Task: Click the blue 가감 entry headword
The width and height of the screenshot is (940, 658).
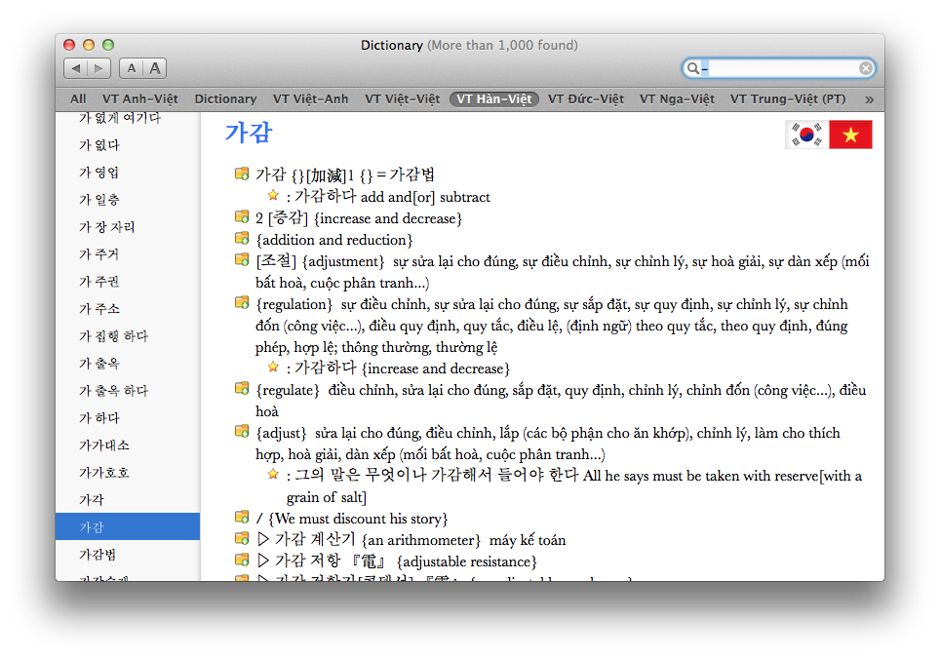Action: (x=249, y=133)
